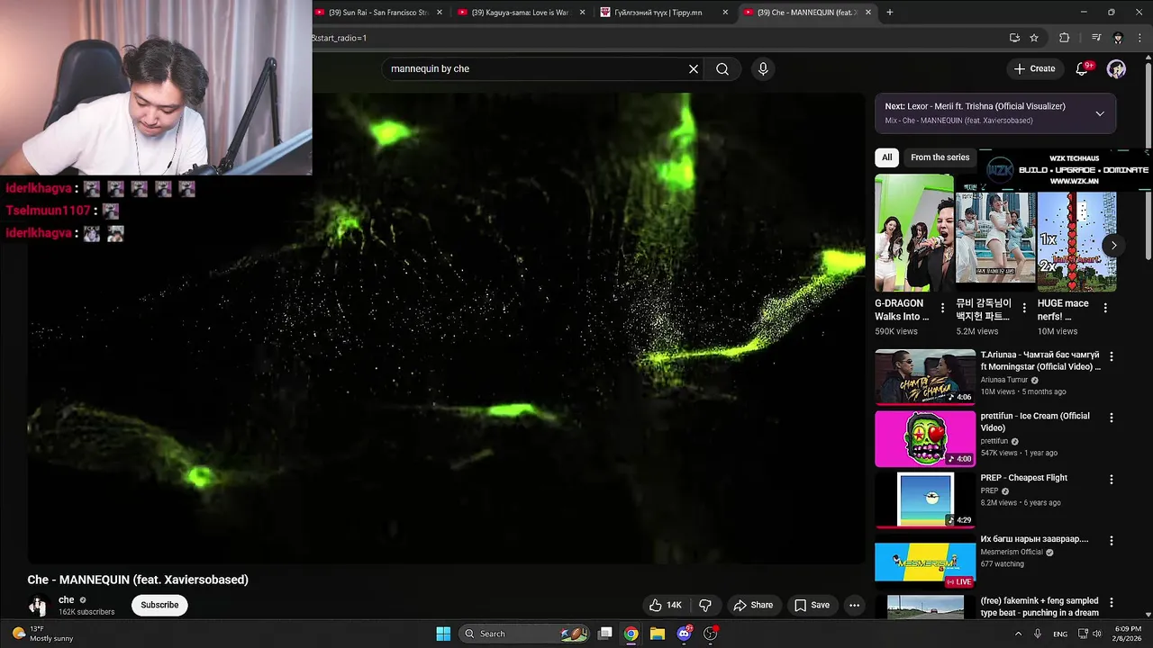Image resolution: width=1153 pixels, height=648 pixels.
Task: Open options for HUGE mace nerfs short
Action: click(1105, 308)
